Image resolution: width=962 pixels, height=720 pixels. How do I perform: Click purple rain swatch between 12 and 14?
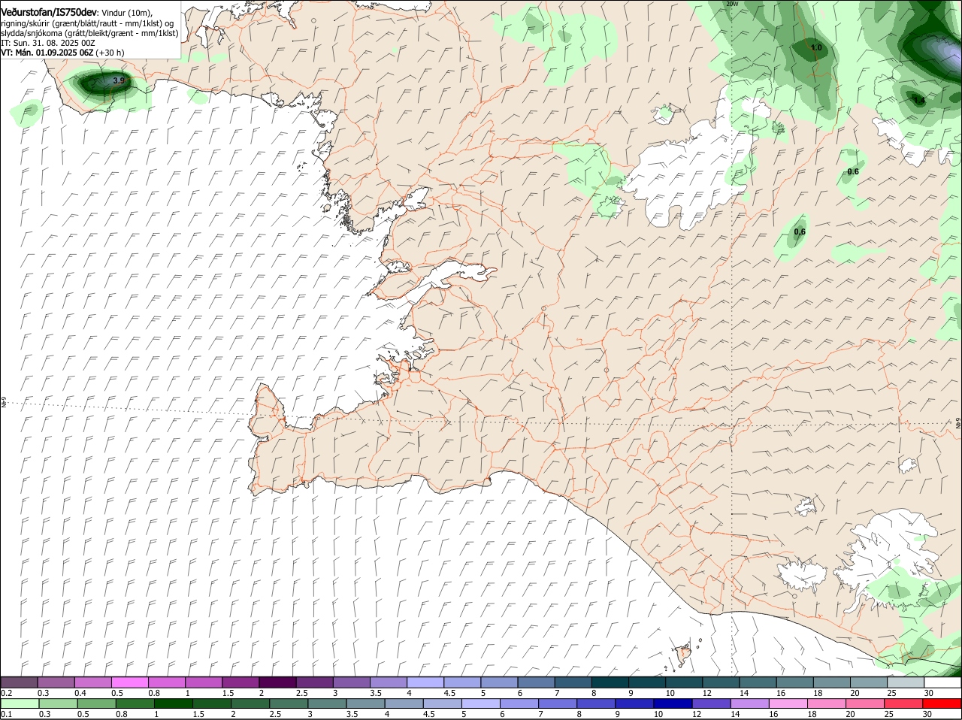point(712,703)
